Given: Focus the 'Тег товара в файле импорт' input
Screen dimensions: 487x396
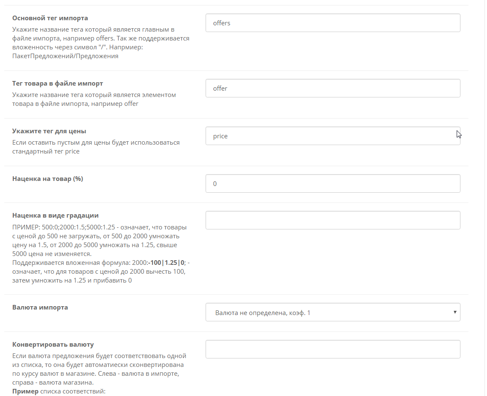Looking at the screenshot, I should [x=333, y=88].
